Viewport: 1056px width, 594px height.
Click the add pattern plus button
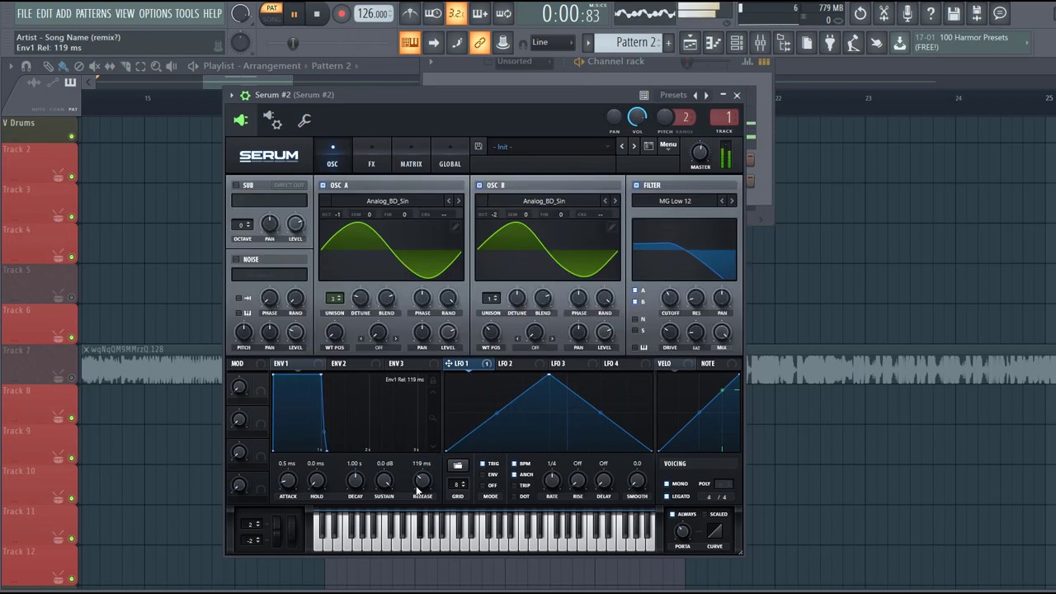coord(668,42)
